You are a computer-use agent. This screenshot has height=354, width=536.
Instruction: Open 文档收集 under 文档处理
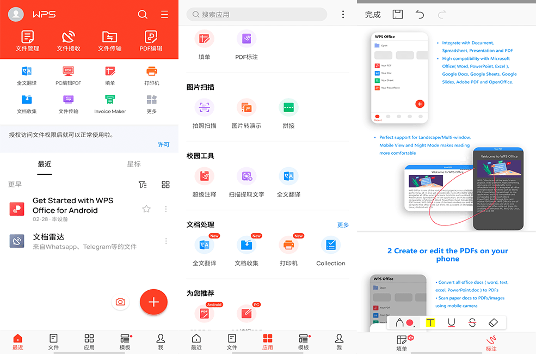coord(247,251)
